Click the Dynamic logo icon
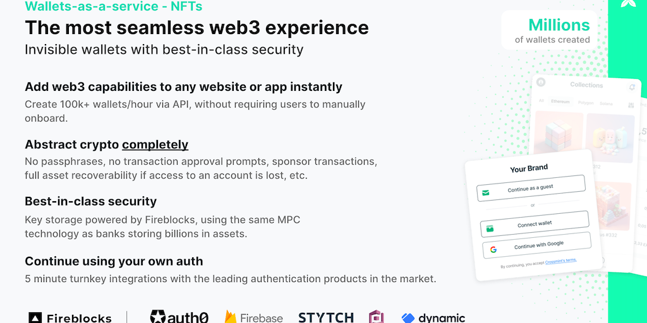 pos(408,318)
